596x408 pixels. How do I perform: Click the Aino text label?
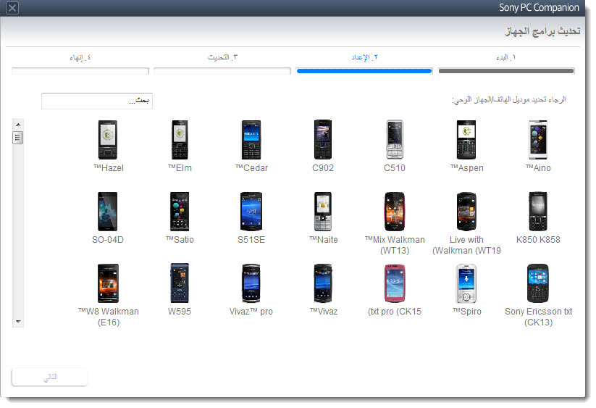click(x=538, y=167)
